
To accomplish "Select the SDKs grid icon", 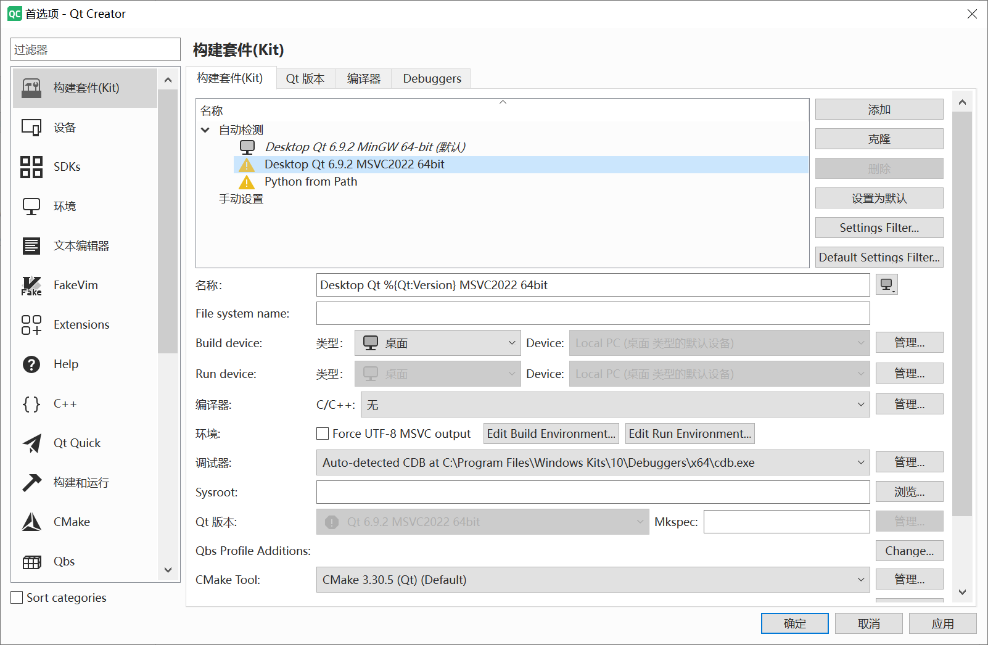I will coord(31,167).
